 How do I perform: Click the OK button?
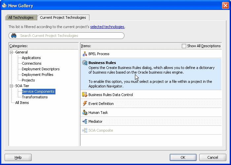pos(183,157)
